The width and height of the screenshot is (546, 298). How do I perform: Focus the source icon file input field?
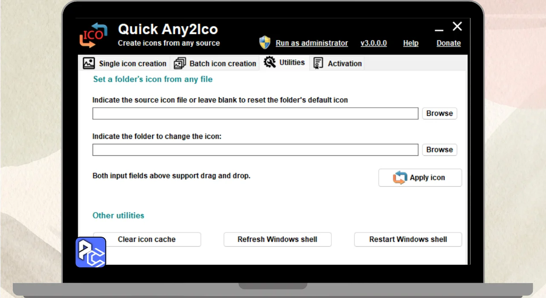(x=256, y=113)
